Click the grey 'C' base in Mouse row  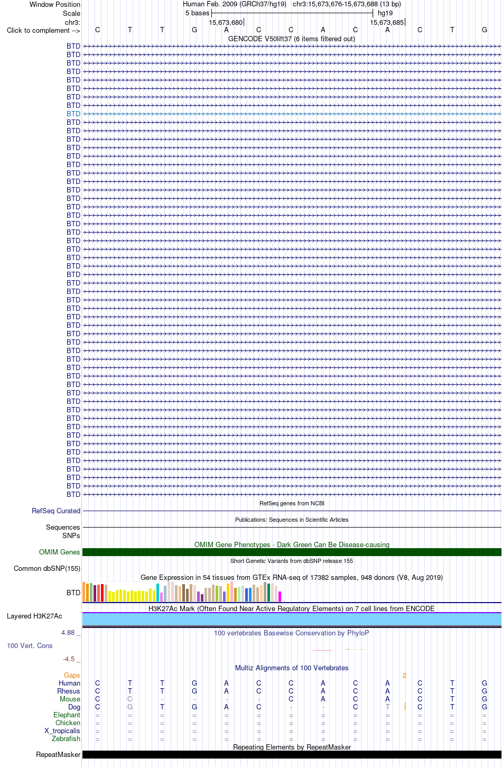[130, 699]
